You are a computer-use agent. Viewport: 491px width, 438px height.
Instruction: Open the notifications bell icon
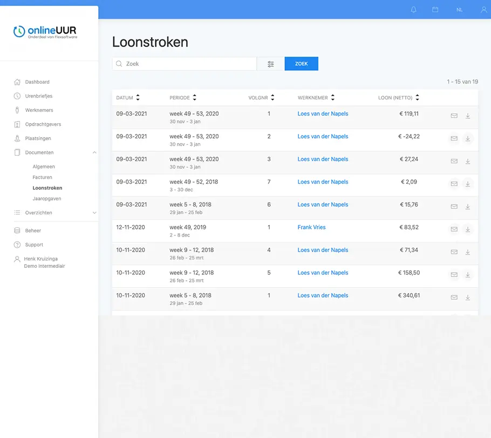[x=413, y=10]
